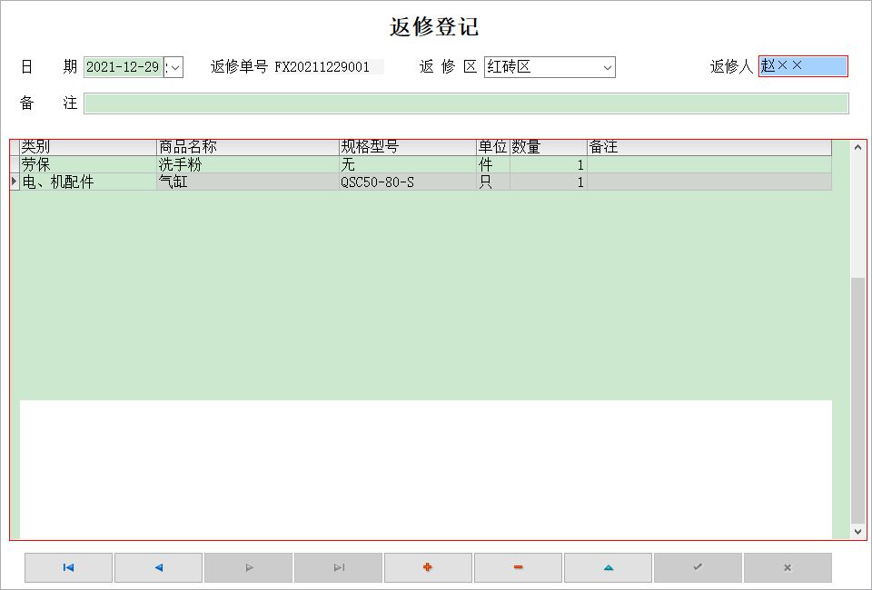Click quantity cell in 气缸 row

(x=549, y=182)
